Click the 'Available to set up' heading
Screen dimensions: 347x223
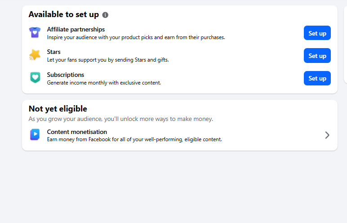(64, 15)
